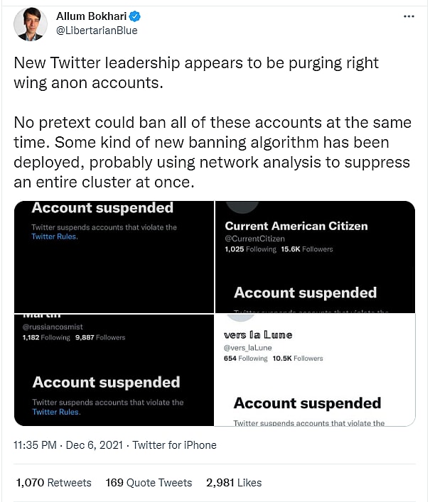Click the tweet body text
The width and height of the screenshot is (430, 502).
coord(212,121)
